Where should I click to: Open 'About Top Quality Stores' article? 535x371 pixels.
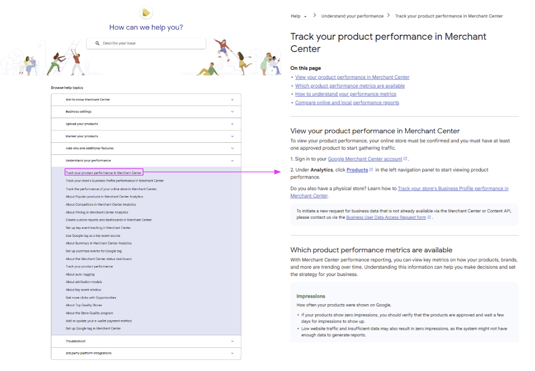(x=84, y=305)
